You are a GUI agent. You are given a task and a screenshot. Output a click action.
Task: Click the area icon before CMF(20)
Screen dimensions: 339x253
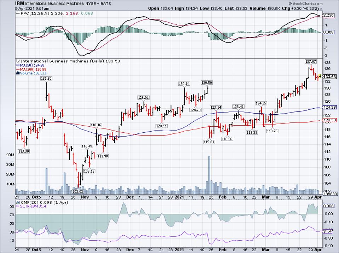pyautogui.click(x=18, y=202)
